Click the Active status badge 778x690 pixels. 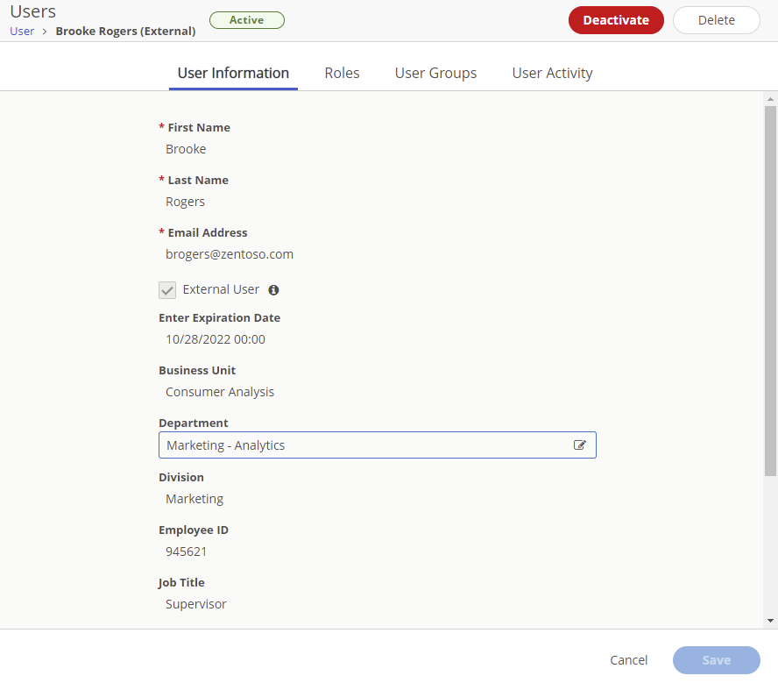(x=246, y=19)
